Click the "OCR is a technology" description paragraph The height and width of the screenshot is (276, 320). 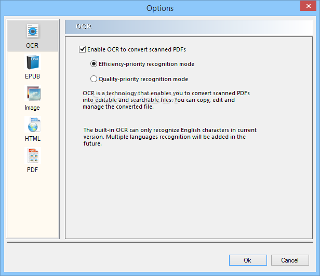[x=166, y=100]
